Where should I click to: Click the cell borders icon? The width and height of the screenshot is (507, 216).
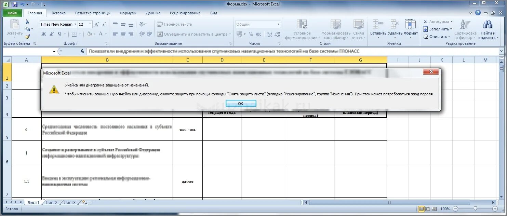click(x=75, y=34)
